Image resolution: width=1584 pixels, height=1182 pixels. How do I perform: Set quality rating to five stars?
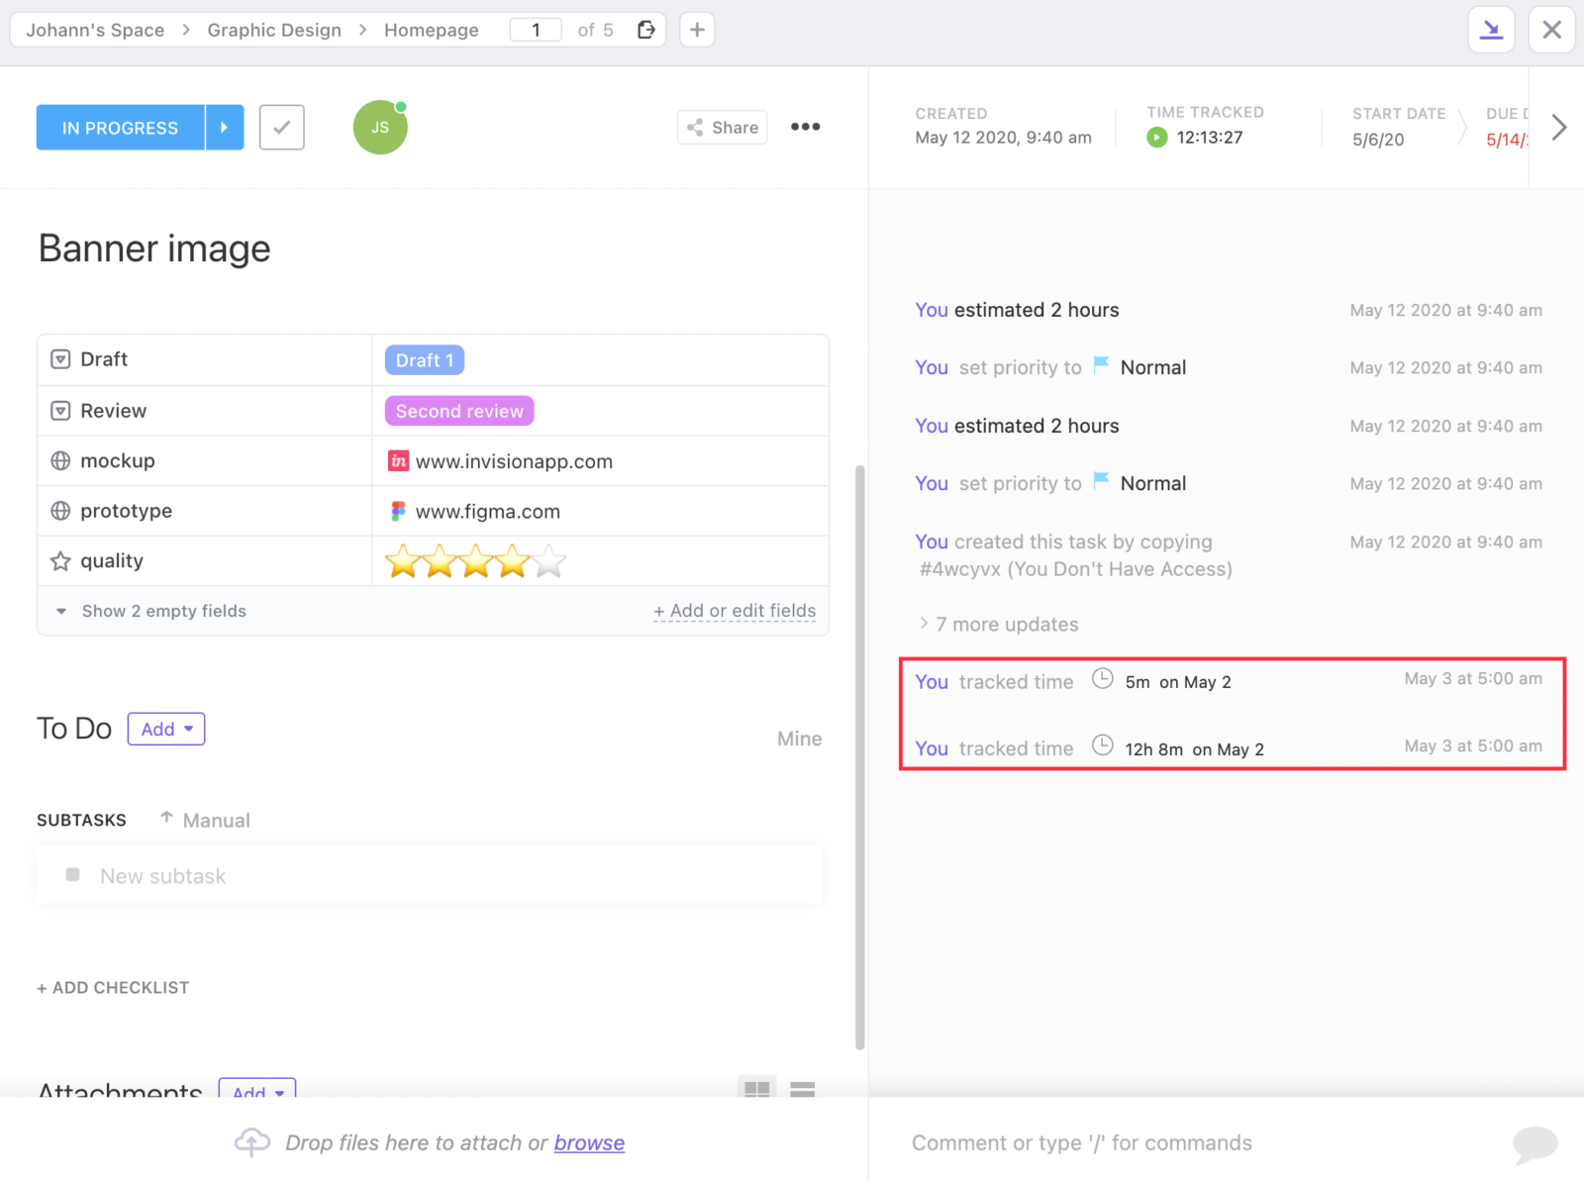pyautogui.click(x=548, y=561)
